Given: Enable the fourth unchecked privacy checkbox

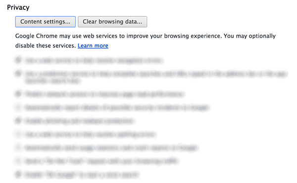Looking at the screenshot, I should click(x=18, y=108).
